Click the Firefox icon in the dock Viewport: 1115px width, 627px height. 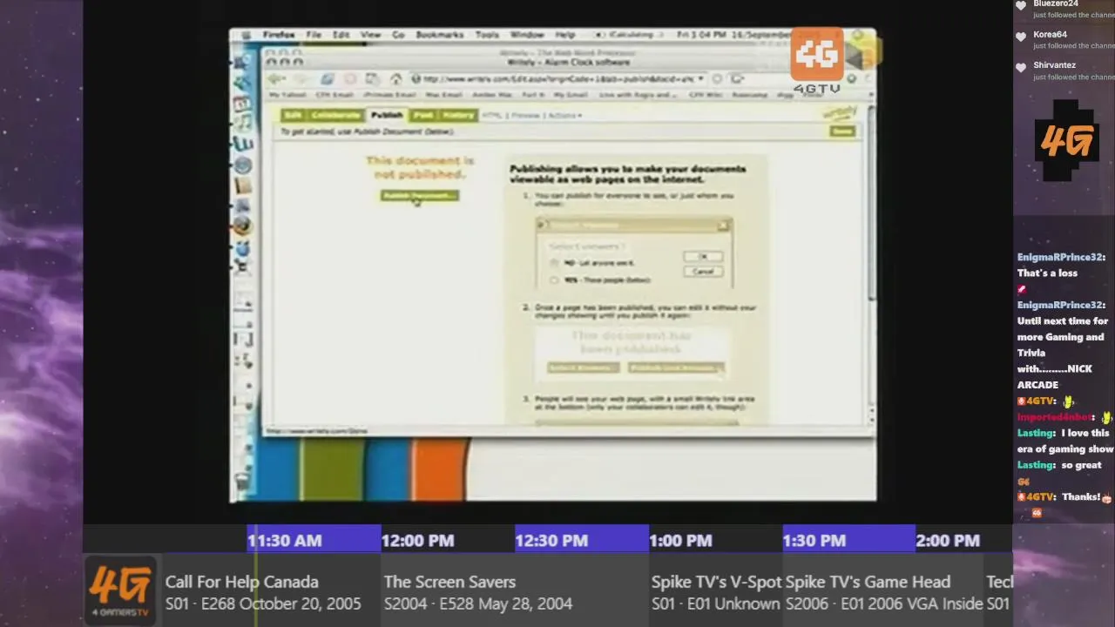click(243, 226)
